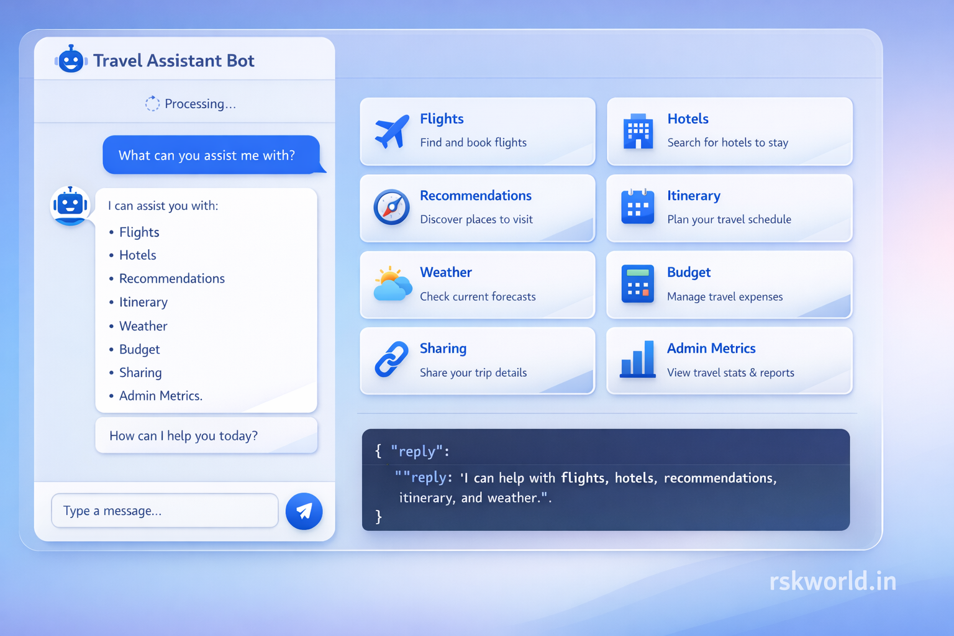The image size is (954, 636).
Task: Click 'View travel stats & reports' description
Action: [730, 373]
